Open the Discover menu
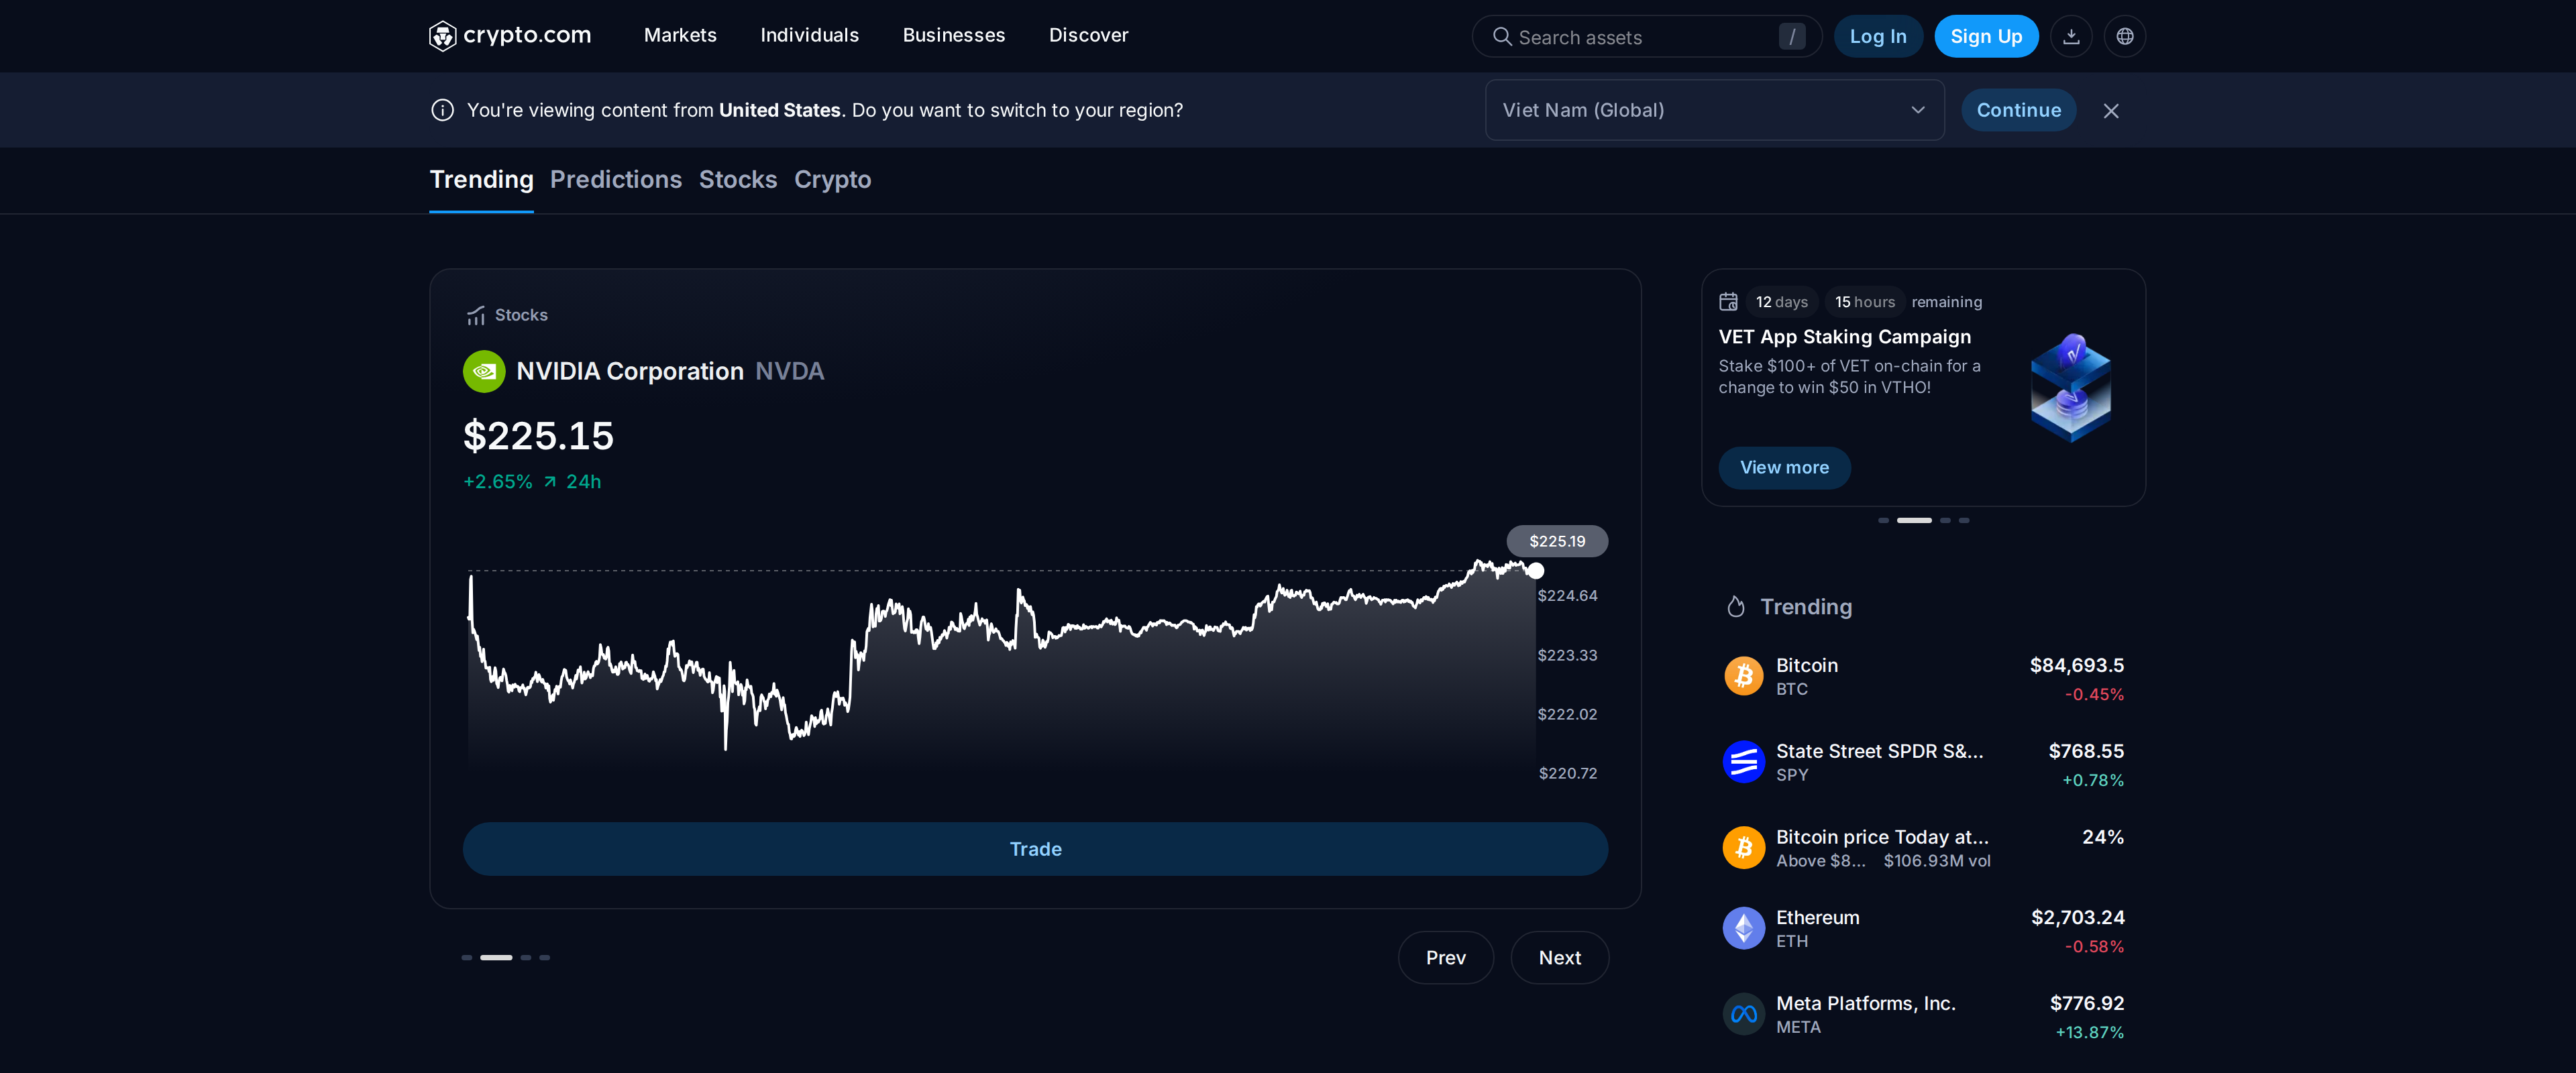Image resolution: width=2576 pixels, height=1073 pixels. (1088, 35)
